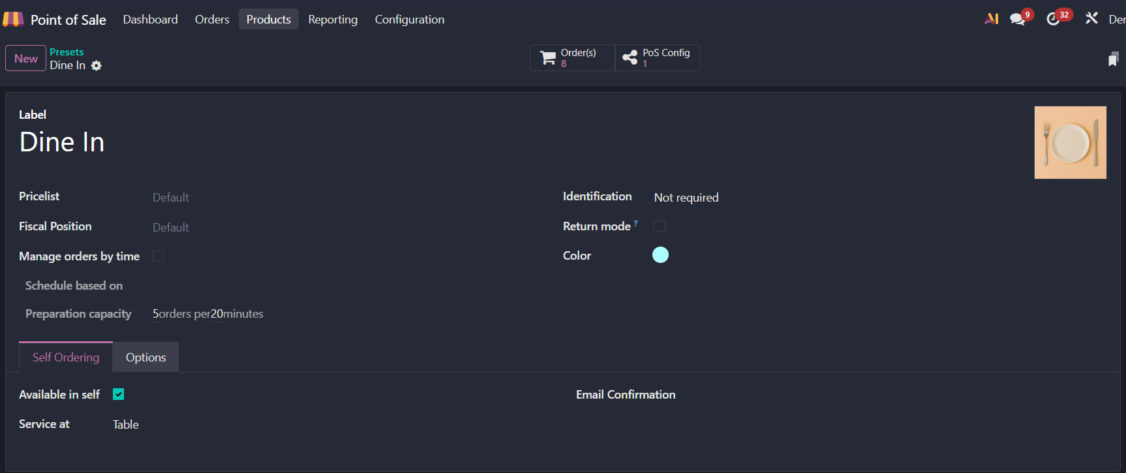Open Order(s) via shopping cart icon

coord(548,58)
